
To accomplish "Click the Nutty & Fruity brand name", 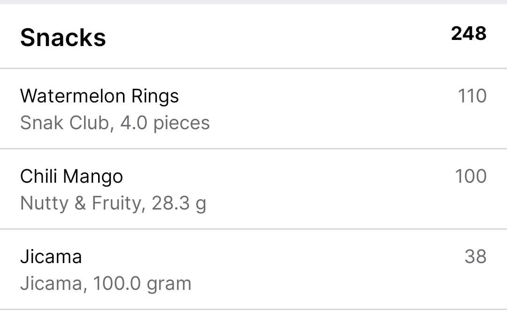I will pyautogui.click(x=81, y=203).
